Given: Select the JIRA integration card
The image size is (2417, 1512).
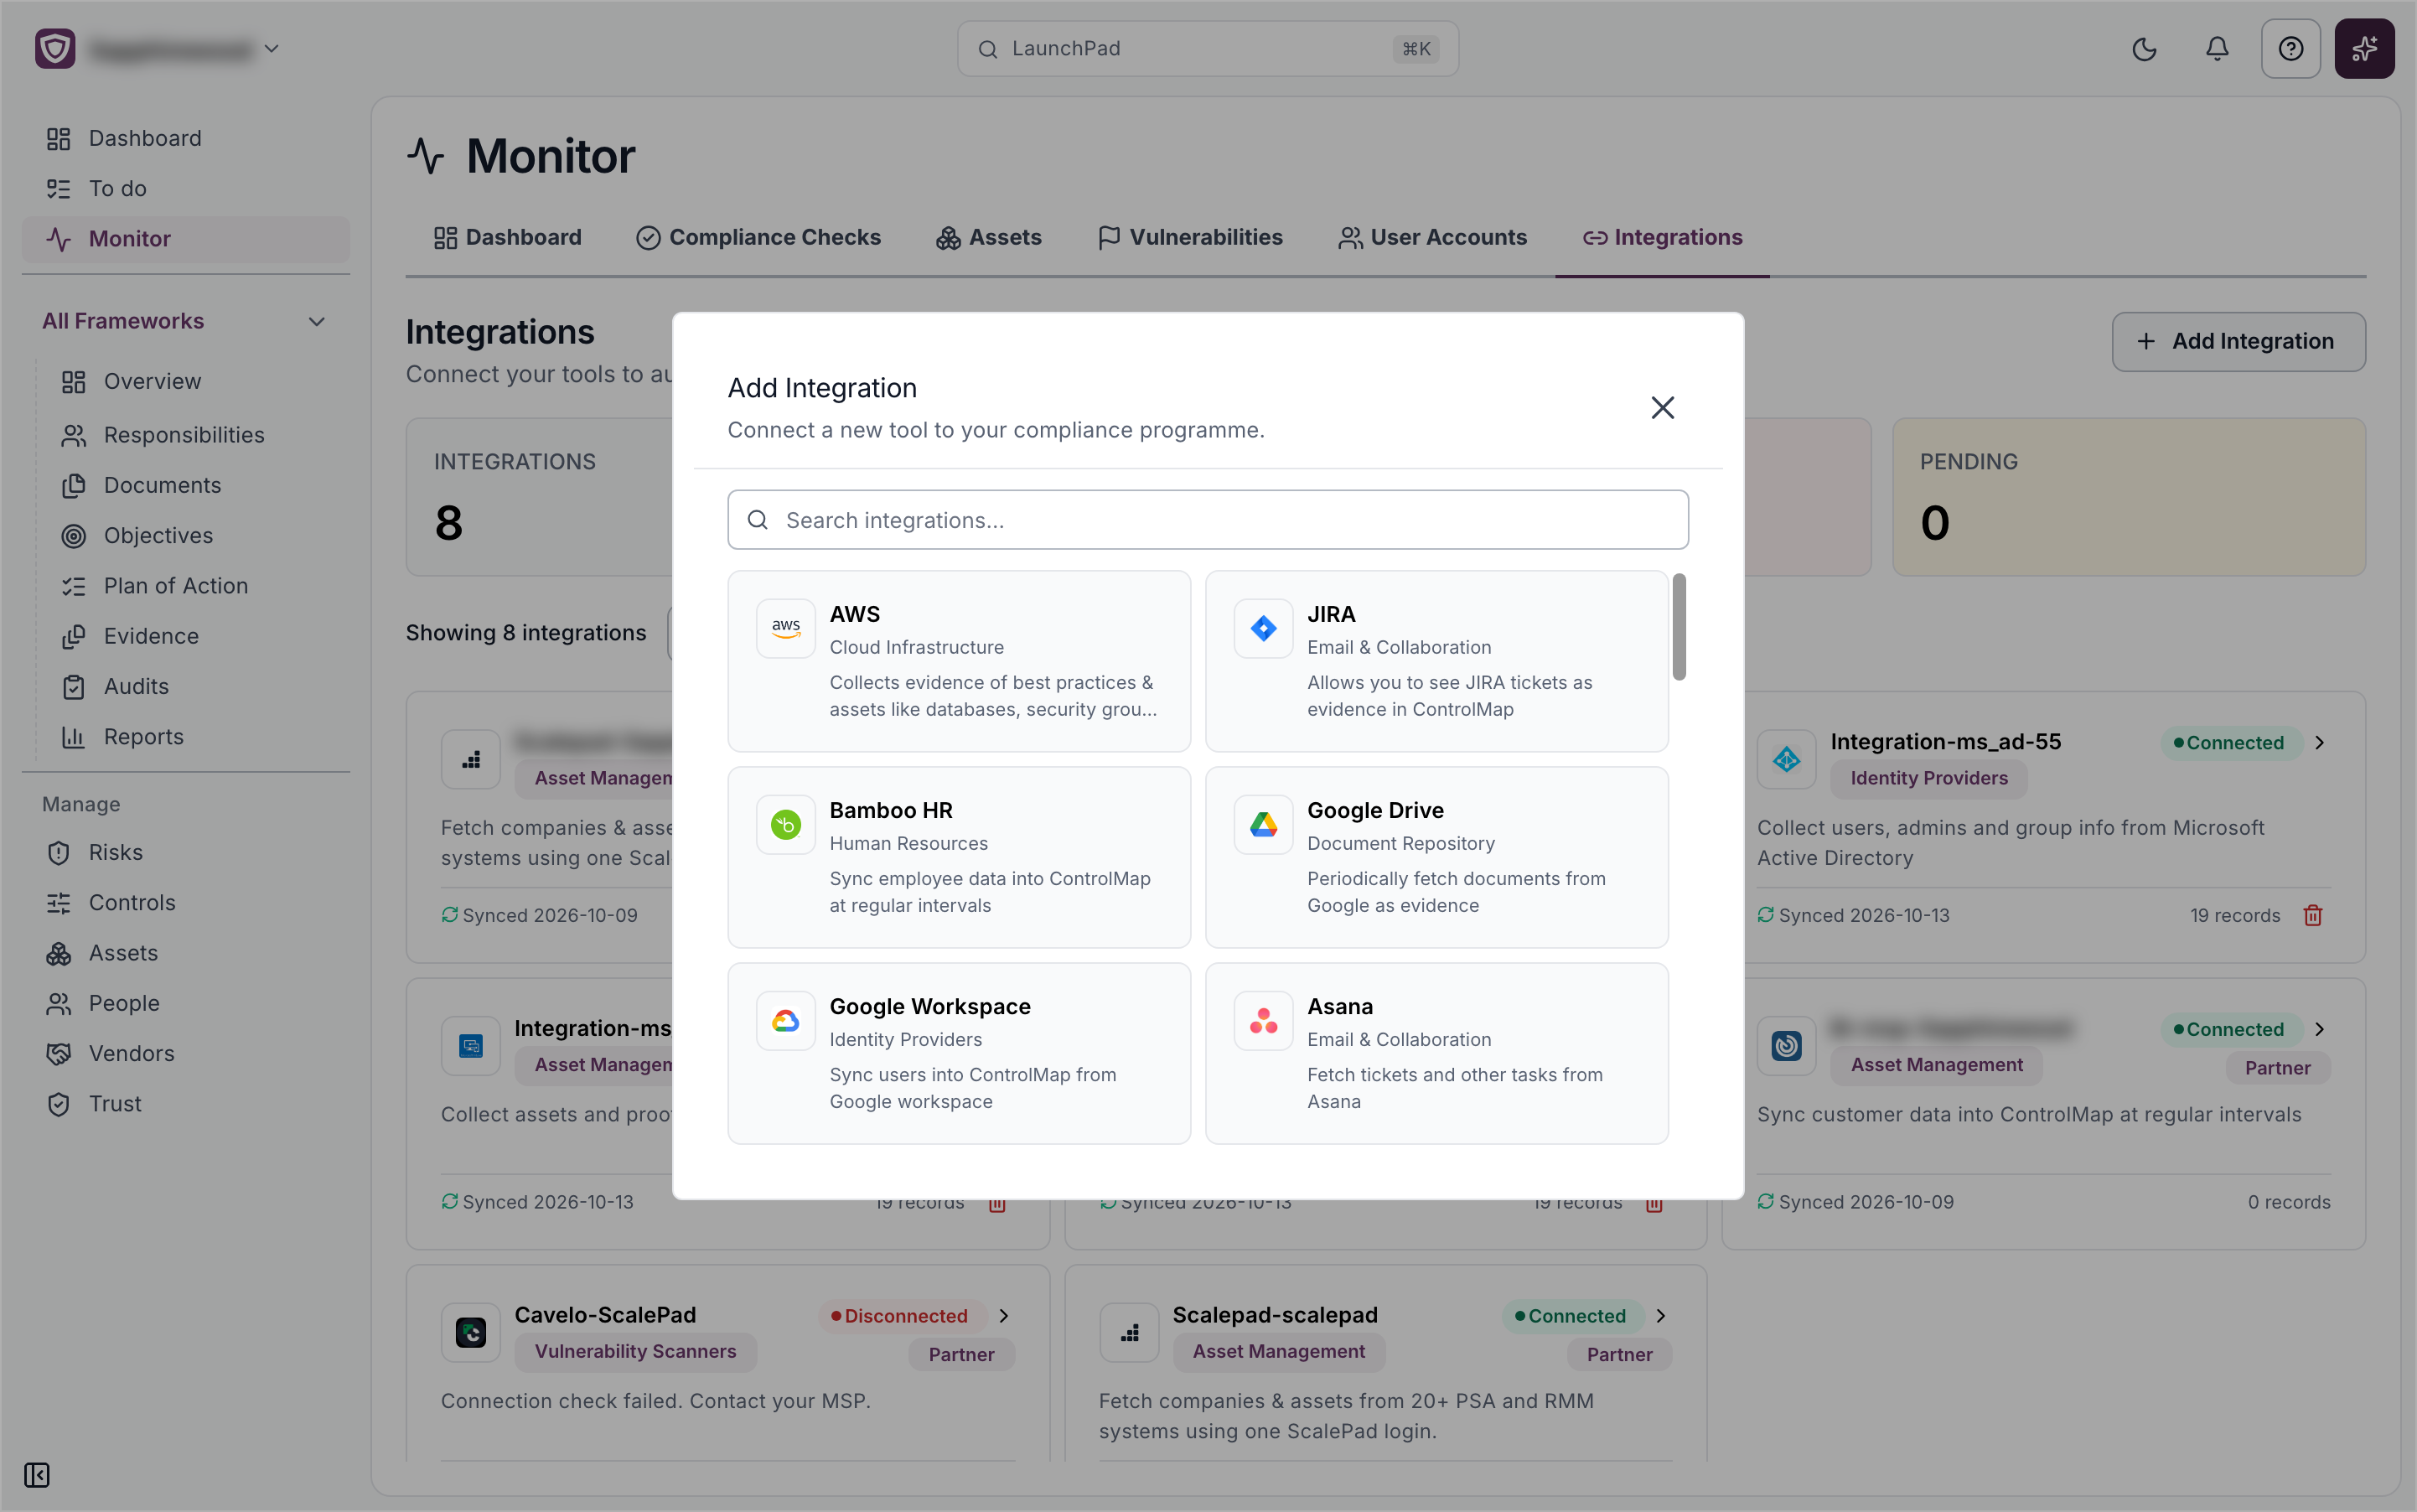Looking at the screenshot, I should (1436, 661).
